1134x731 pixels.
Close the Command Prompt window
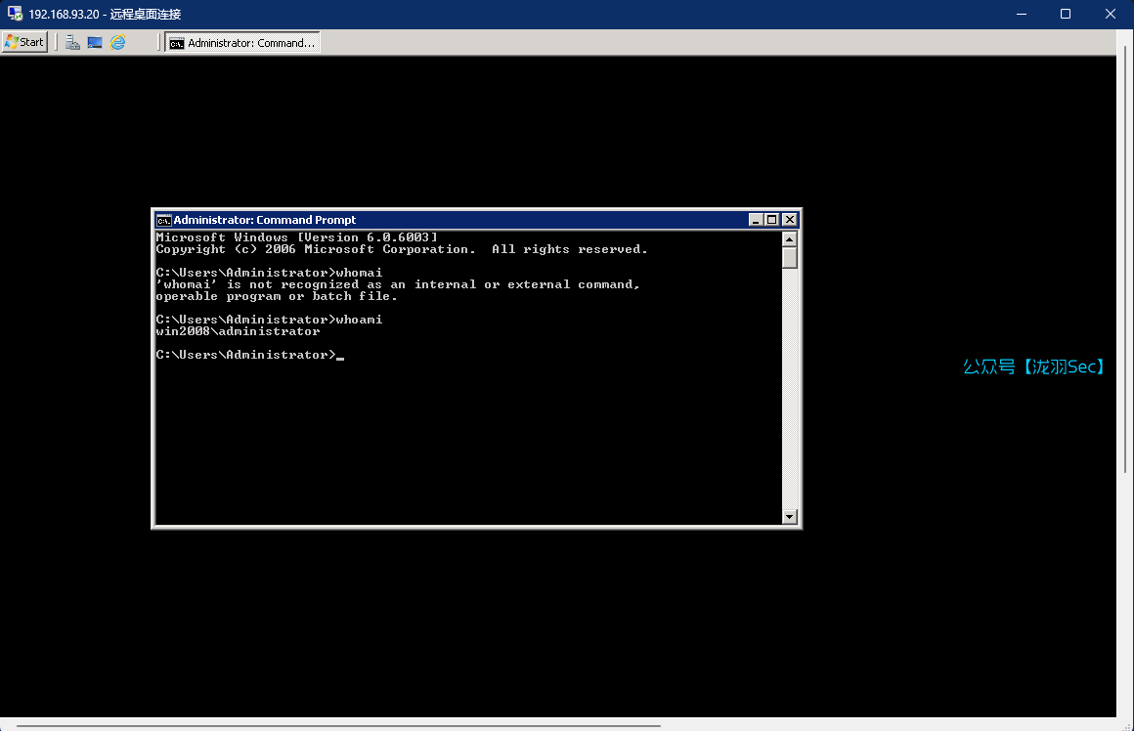790,220
